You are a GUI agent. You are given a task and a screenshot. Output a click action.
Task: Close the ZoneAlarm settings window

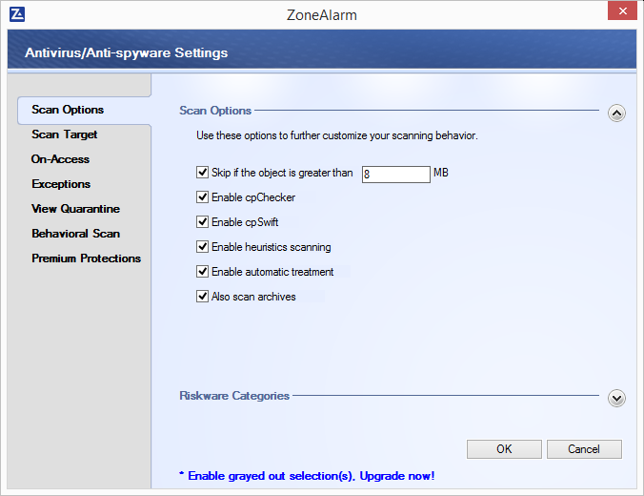[x=622, y=10]
